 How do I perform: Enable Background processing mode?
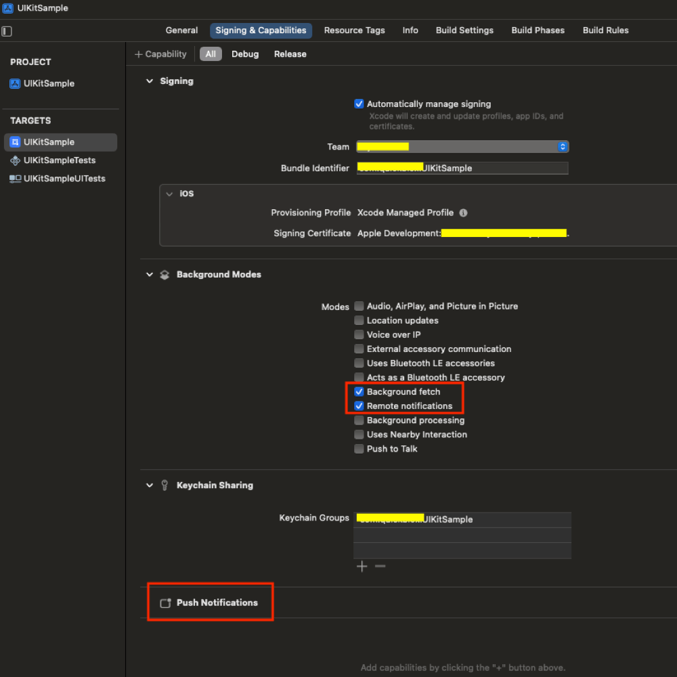[x=359, y=420]
